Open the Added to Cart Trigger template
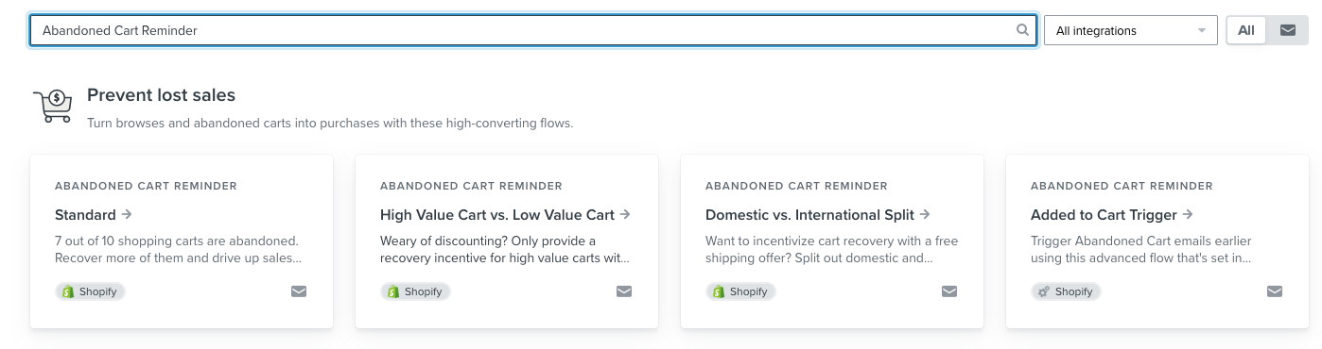 pos(1112,215)
